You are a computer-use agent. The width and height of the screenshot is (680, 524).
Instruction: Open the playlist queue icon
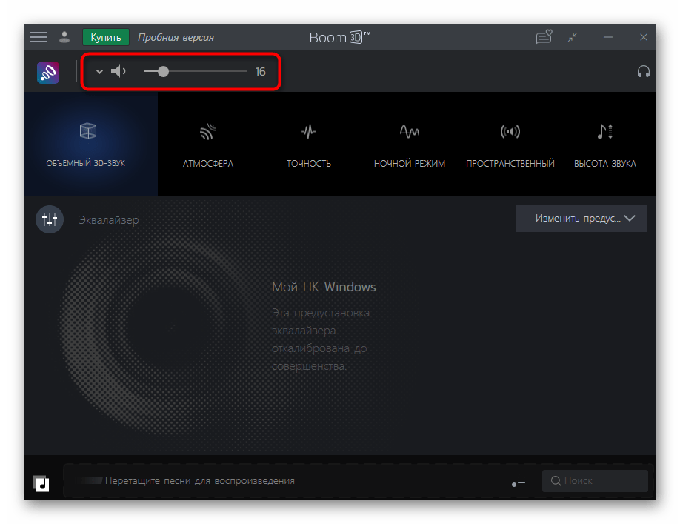519,480
